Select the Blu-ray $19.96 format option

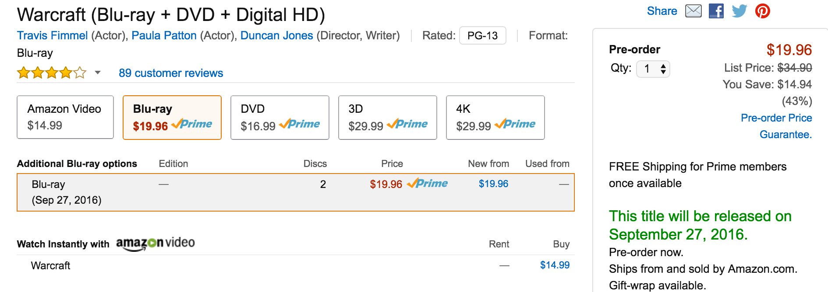point(172,118)
